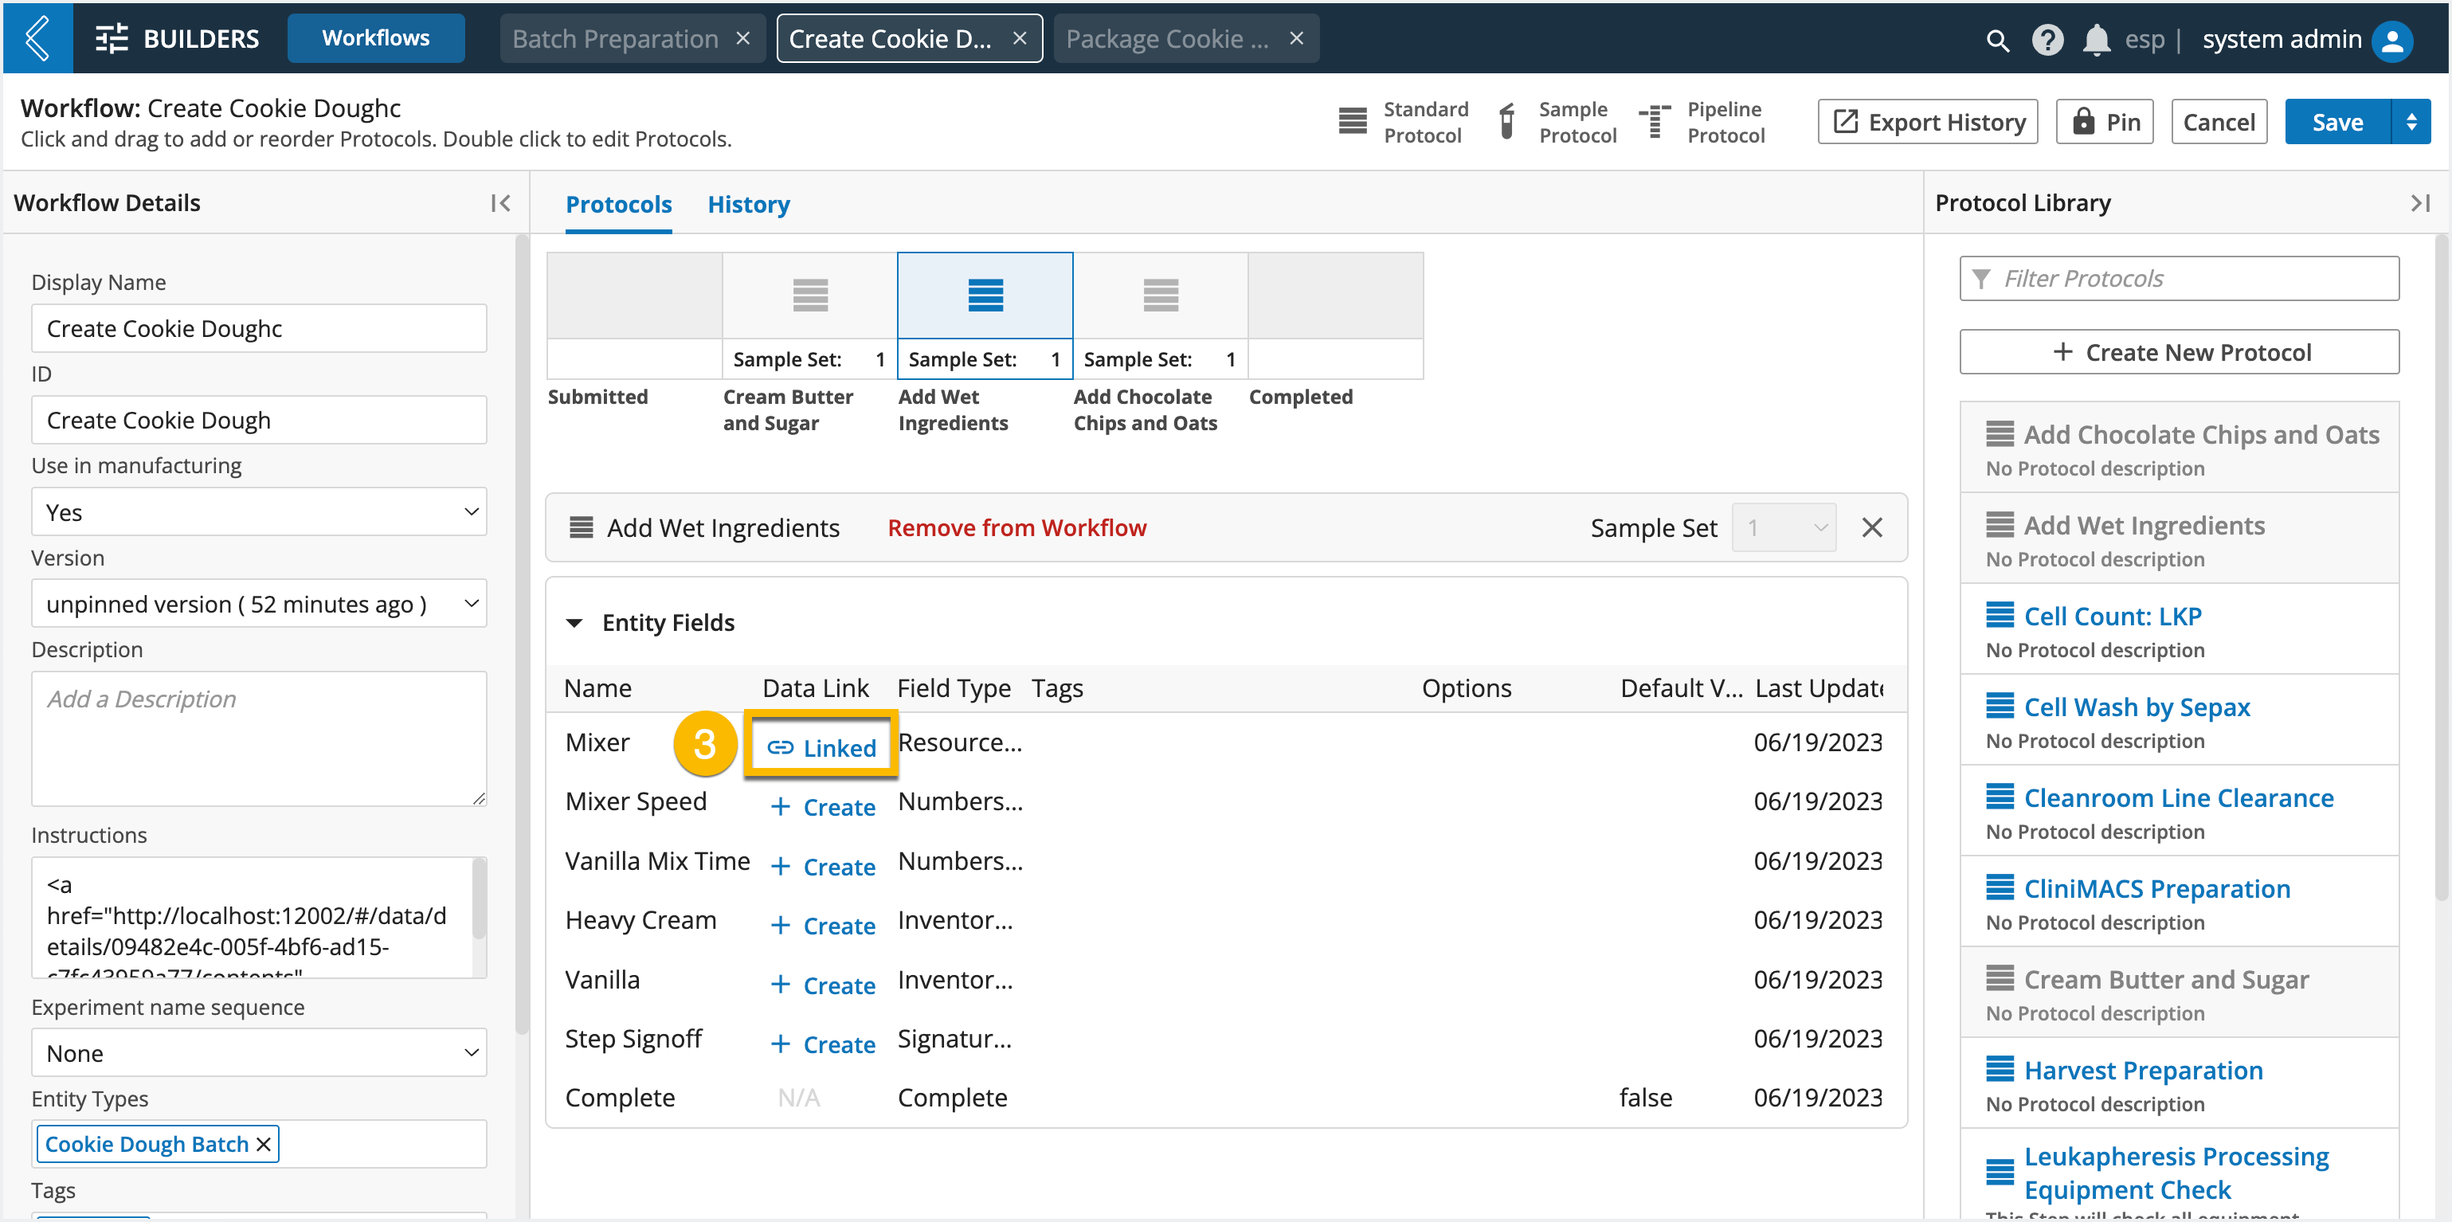This screenshot has height=1222, width=2452.
Task: Click Create New Protocol button
Action: tap(2179, 352)
